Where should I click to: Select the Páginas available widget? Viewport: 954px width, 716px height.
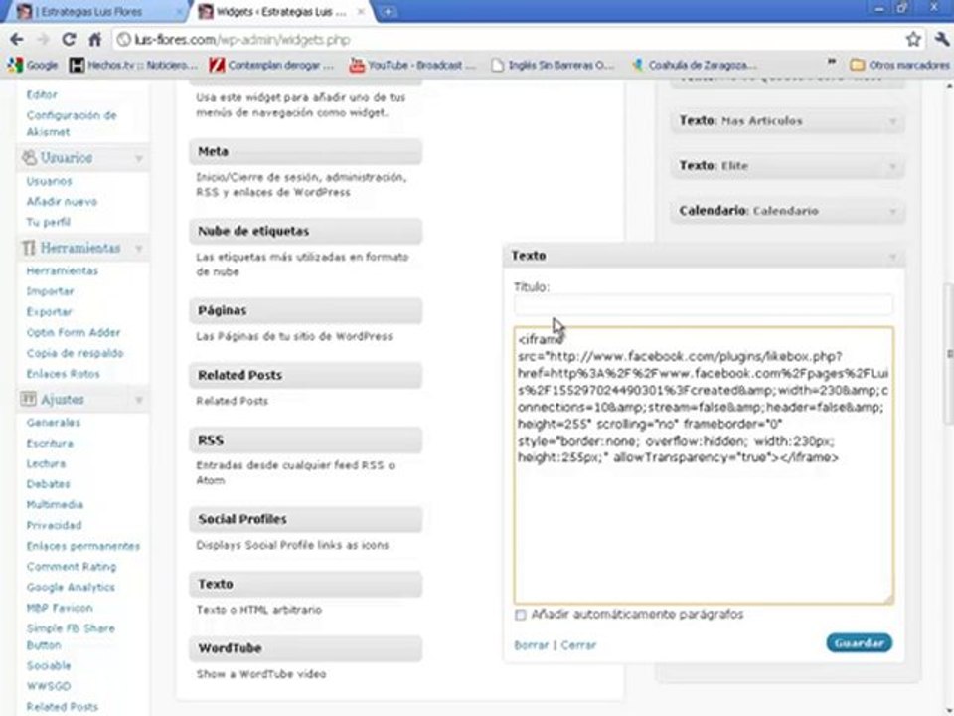point(305,311)
